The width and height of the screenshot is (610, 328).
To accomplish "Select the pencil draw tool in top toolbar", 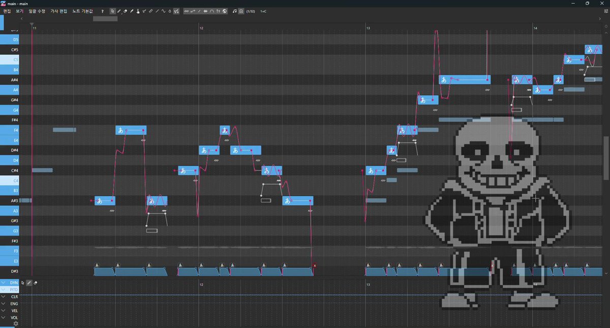I will [119, 11].
